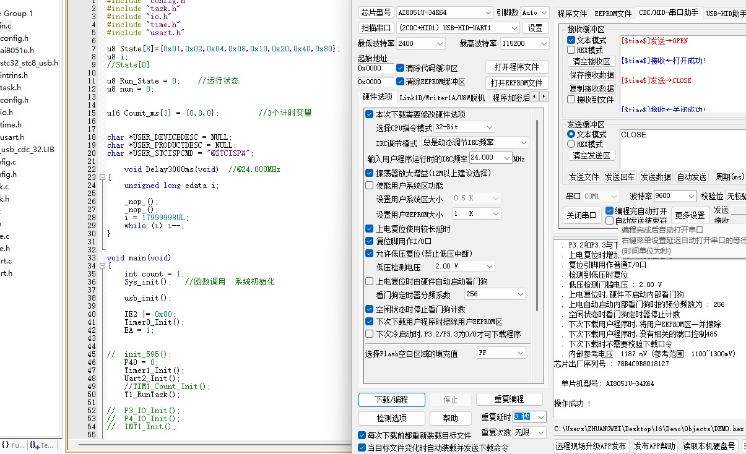The width and height of the screenshot is (746, 454).
Task: Collapse the main function fold marker
Action: click(102, 266)
